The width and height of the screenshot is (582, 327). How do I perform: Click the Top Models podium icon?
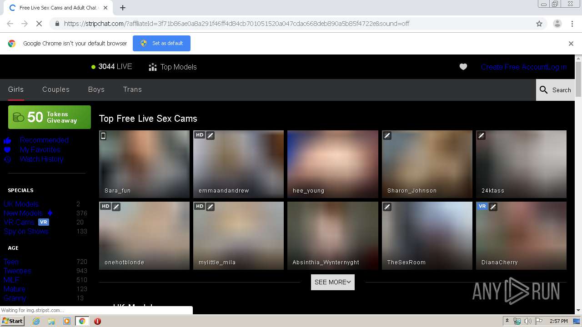[x=153, y=67]
